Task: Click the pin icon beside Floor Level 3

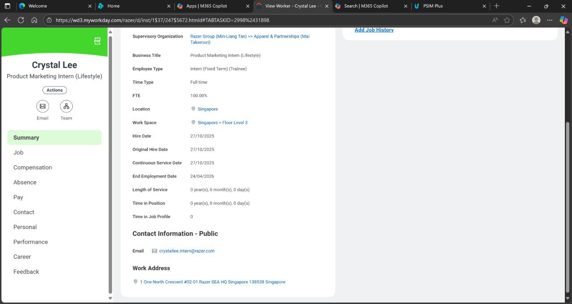Action: [193, 122]
